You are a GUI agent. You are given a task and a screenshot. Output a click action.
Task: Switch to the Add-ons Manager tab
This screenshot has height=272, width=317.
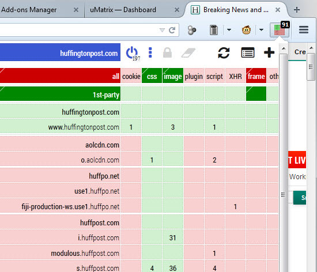[29, 10]
